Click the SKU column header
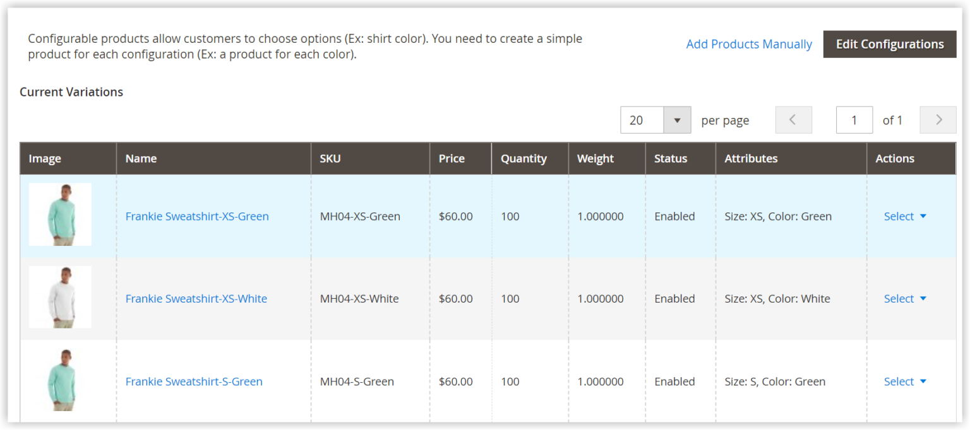The width and height of the screenshot is (970, 430). click(x=330, y=158)
